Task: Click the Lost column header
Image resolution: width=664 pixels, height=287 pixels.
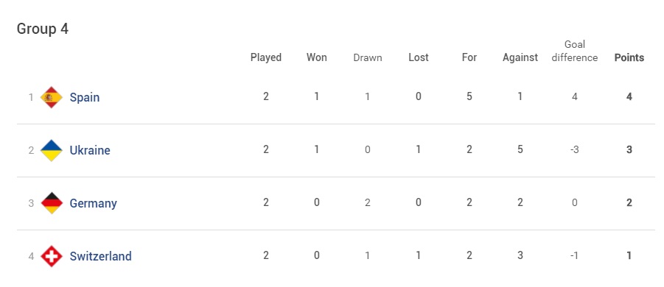Action: click(419, 57)
